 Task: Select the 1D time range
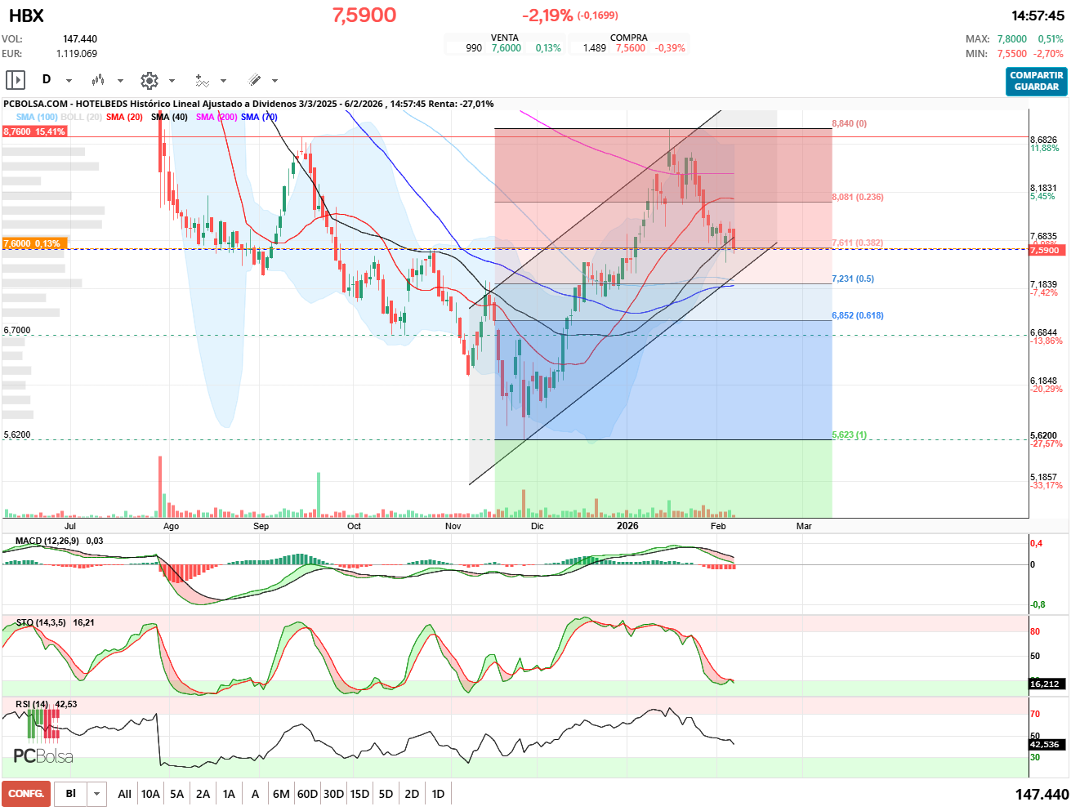pos(438,794)
